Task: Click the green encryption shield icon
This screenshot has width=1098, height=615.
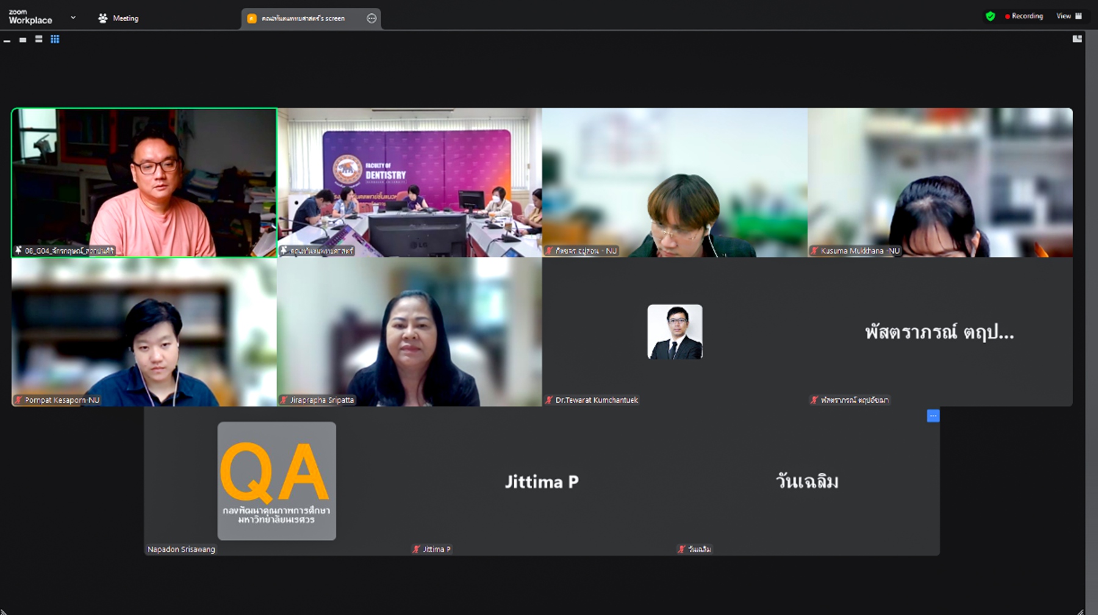Action: pyautogui.click(x=990, y=16)
